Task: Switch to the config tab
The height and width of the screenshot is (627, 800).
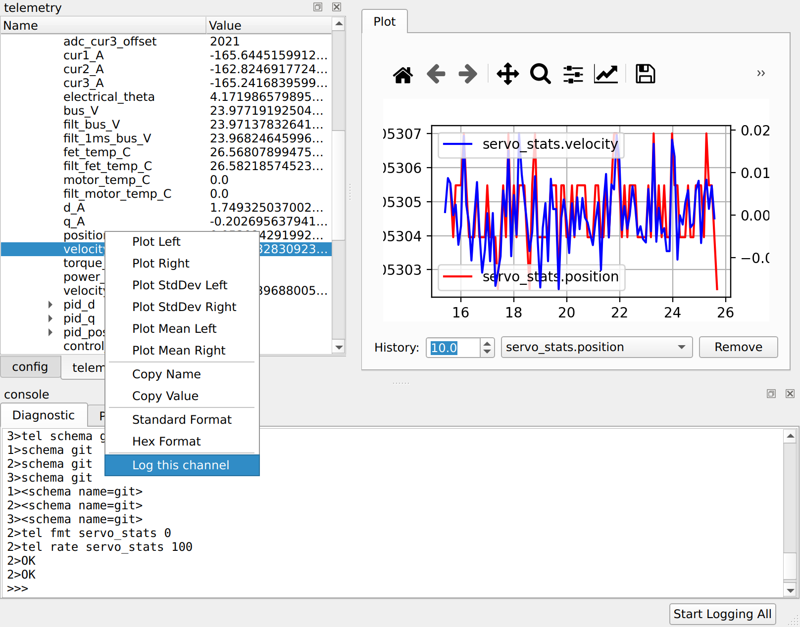Action: [x=30, y=366]
